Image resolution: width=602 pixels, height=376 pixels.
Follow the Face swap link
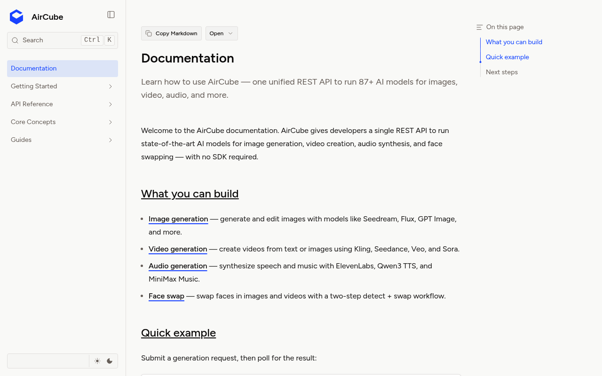coord(166,296)
